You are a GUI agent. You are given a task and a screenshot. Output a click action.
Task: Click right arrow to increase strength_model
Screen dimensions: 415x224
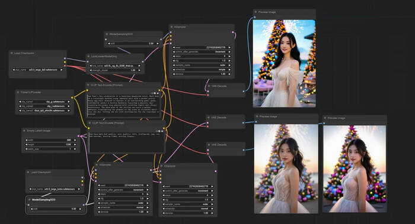pos(139,70)
